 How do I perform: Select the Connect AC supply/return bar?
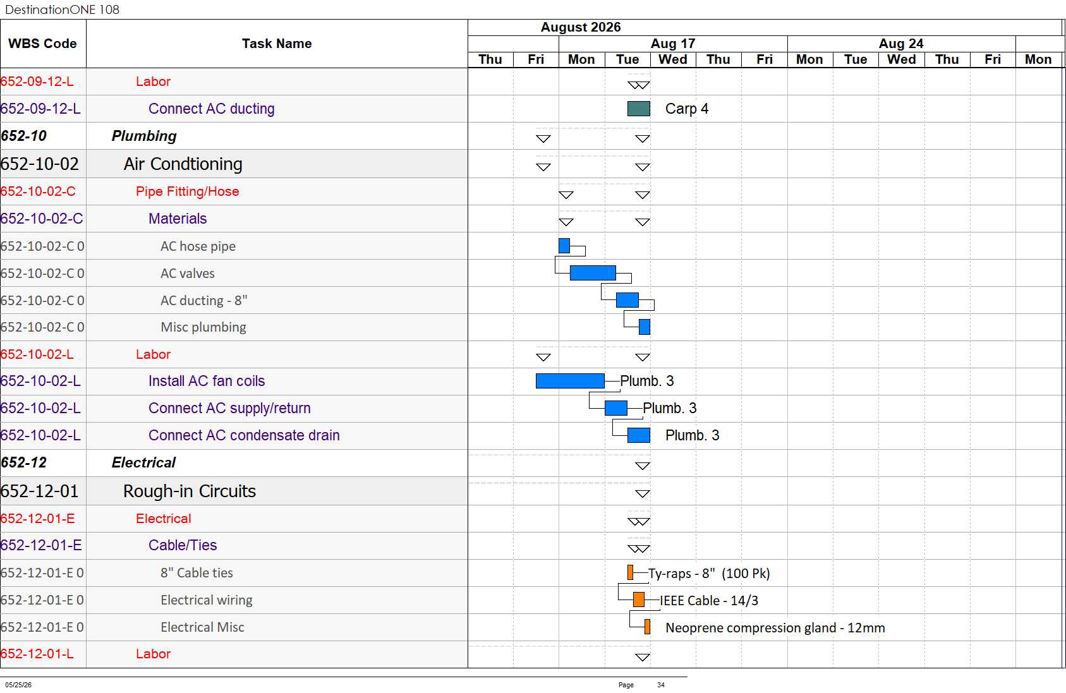pyautogui.click(x=615, y=408)
